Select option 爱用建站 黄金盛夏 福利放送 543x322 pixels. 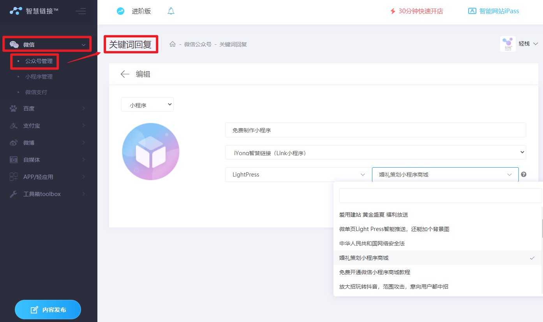pyautogui.click(x=438, y=215)
